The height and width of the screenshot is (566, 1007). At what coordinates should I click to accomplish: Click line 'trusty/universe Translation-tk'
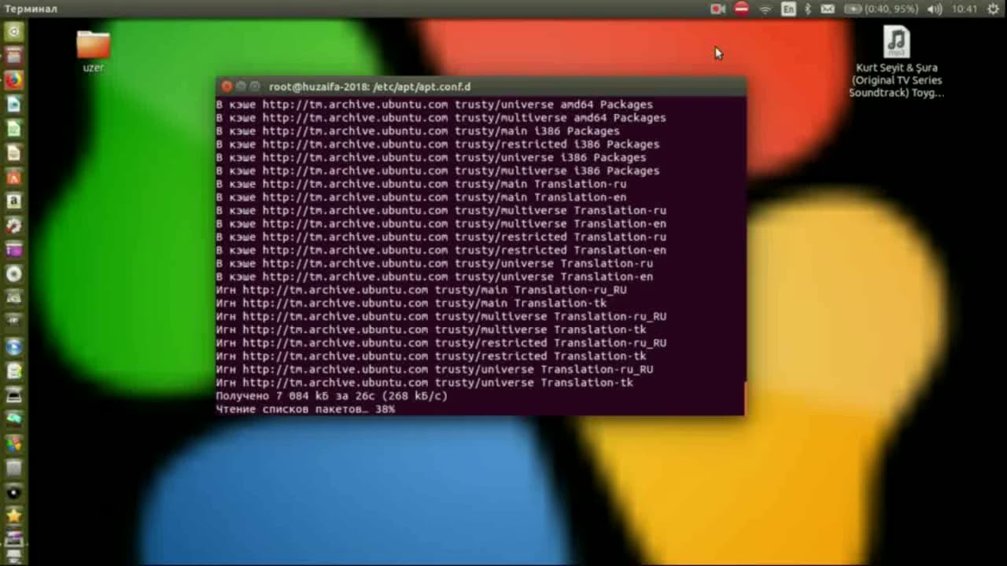pyautogui.click(x=425, y=383)
